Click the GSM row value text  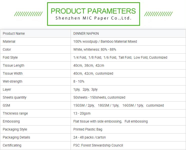click(118, 105)
